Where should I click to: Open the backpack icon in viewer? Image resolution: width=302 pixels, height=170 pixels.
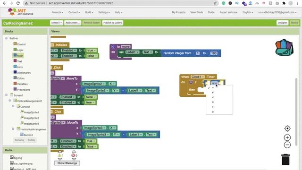point(284,47)
